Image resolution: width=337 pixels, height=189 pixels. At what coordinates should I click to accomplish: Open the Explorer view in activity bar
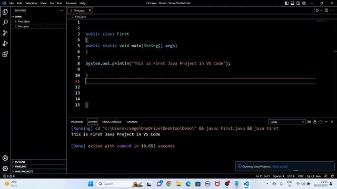5,12
